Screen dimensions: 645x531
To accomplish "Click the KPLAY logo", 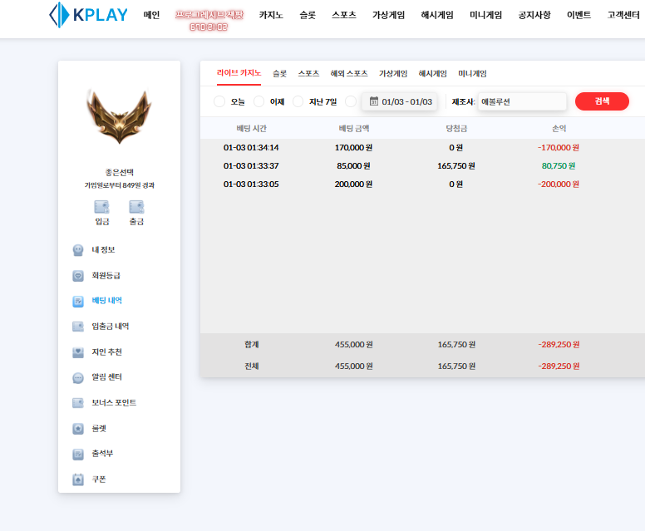I will (x=88, y=15).
